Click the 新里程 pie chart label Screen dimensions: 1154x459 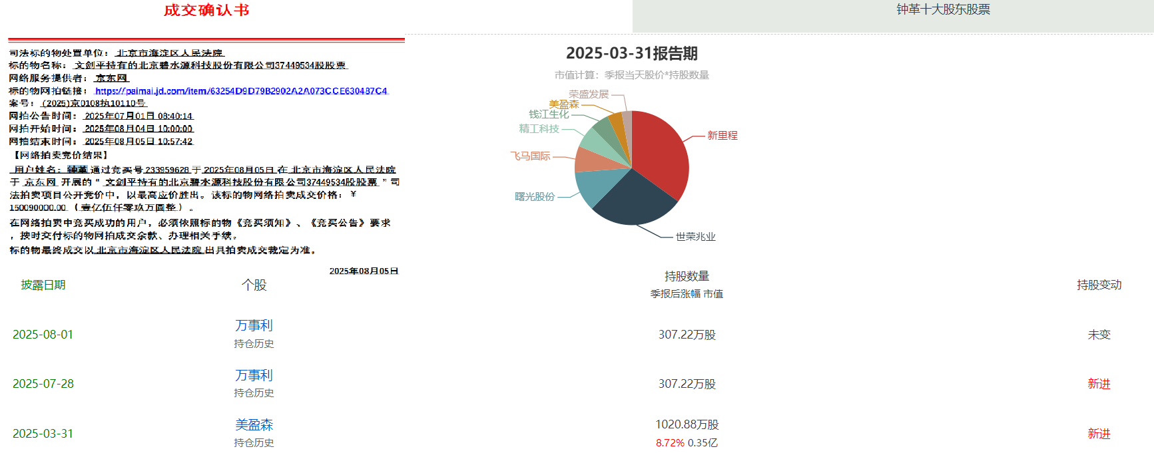[x=722, y=136]
